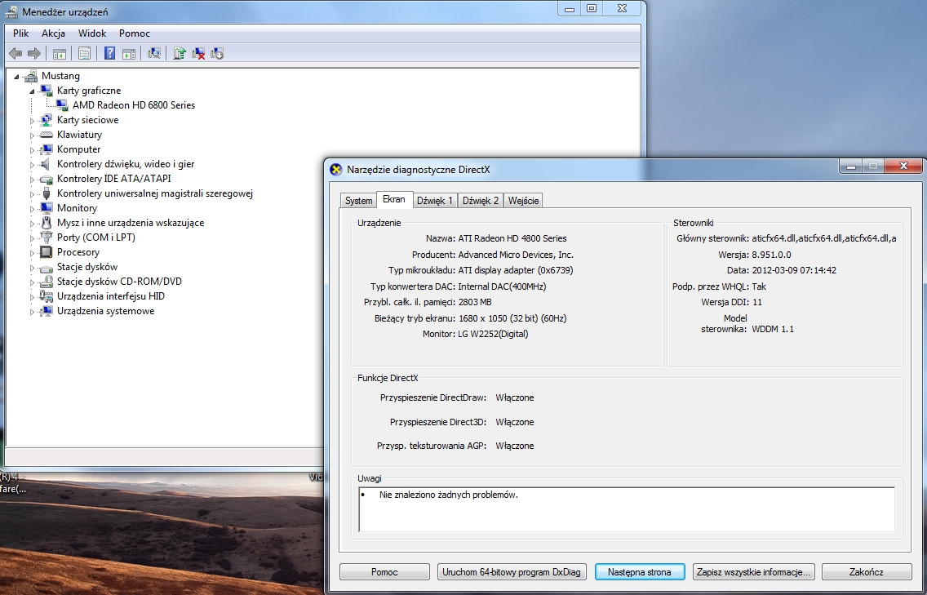Open the Wejście tab
Viewport: 927px width, 595px height.
(x=523, y=201)
